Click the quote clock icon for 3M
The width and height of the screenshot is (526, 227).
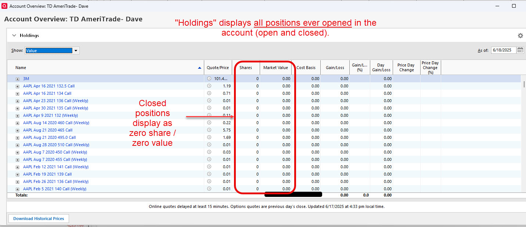tap(209, 79)
